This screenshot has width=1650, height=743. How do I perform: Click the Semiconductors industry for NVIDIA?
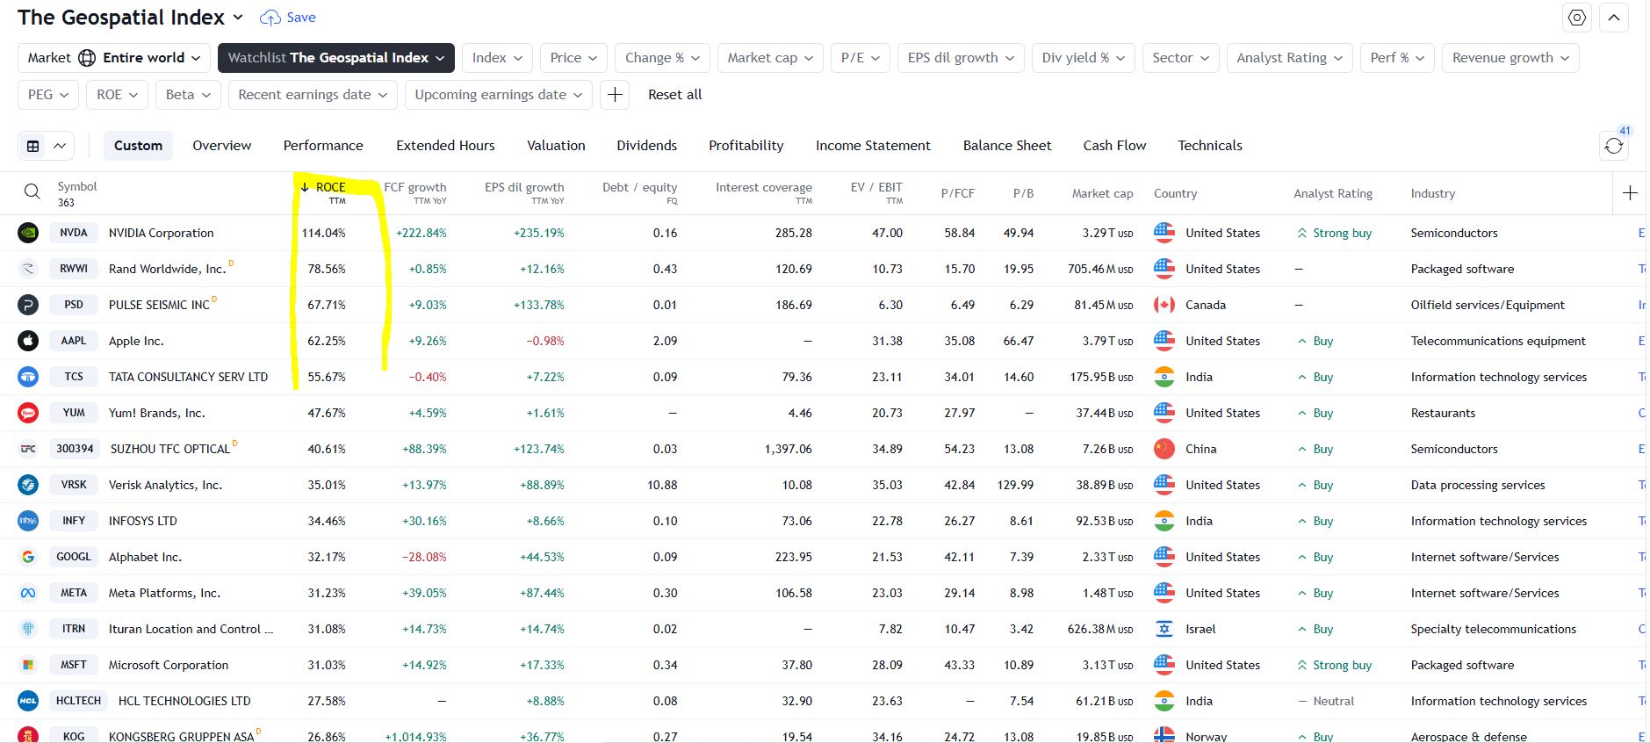[1454, 233]
